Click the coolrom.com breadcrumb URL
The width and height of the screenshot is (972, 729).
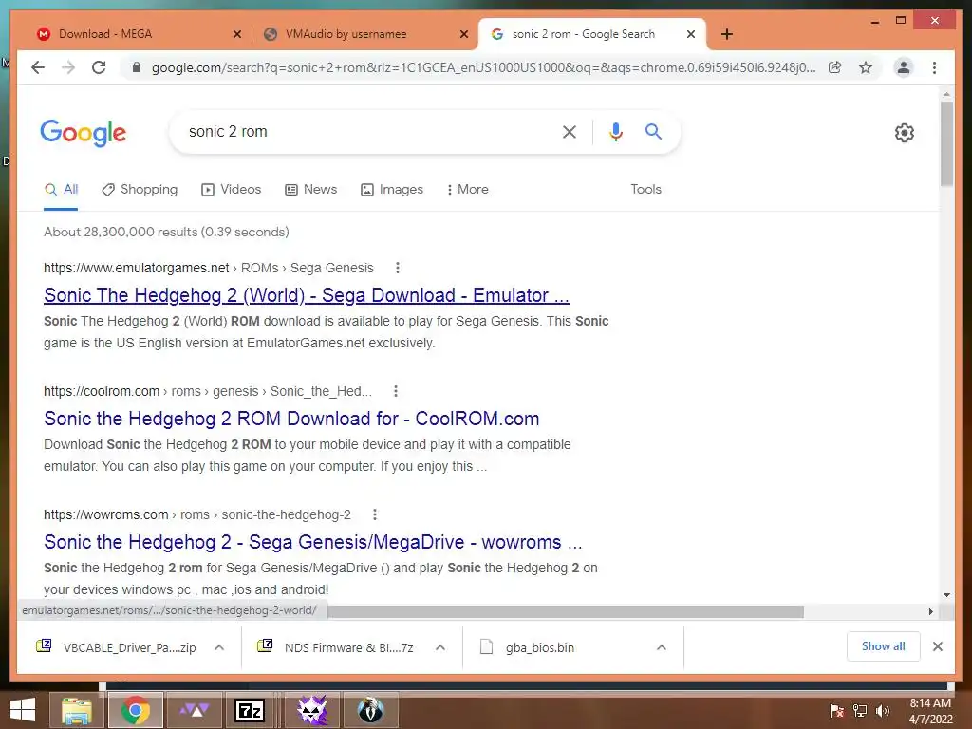tap(208, 391)
